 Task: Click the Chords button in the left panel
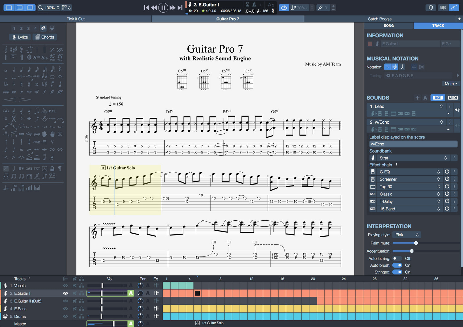(x=45, y=37)
